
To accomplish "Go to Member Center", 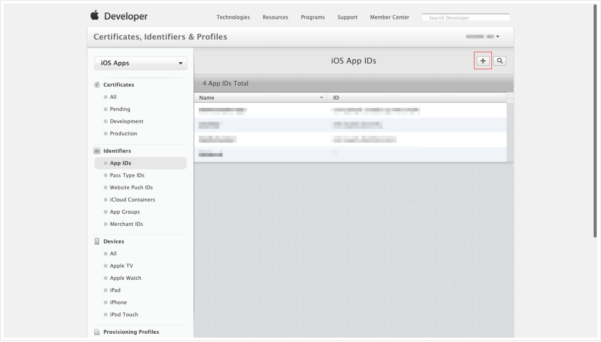I will coord(389,17).
